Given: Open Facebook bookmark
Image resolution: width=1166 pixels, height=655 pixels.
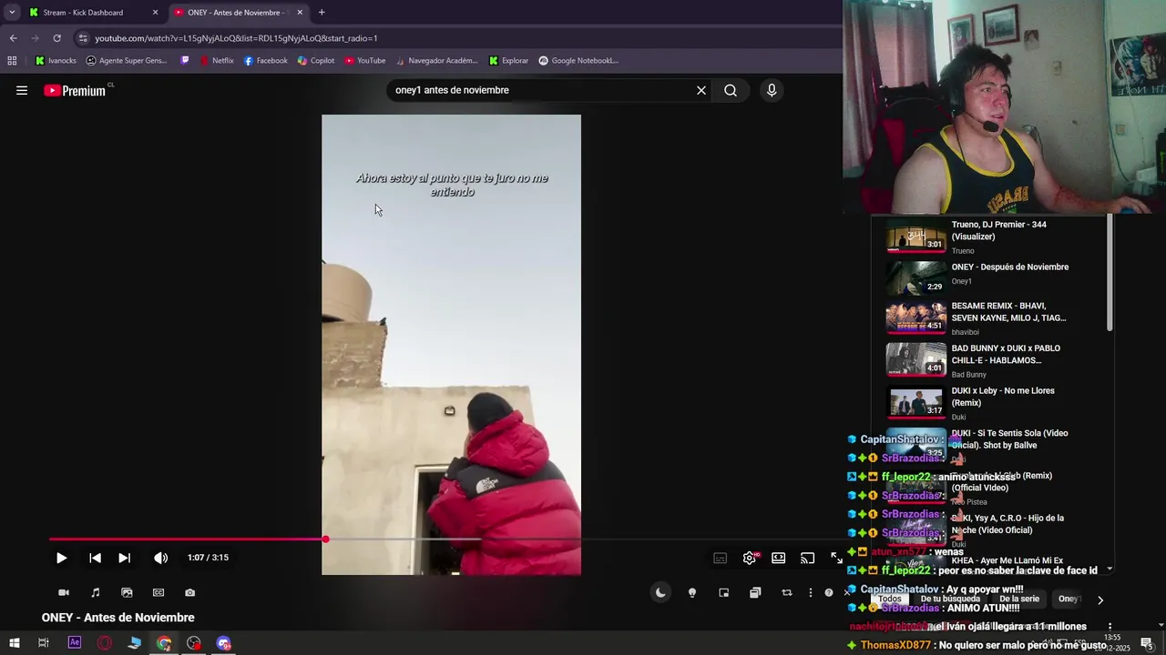Looking at the screenshot, I should click(x=265, y=61).
